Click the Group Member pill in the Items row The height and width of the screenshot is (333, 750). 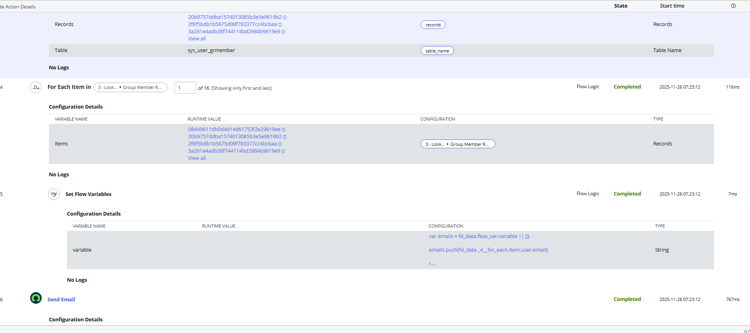click(458, 144)
